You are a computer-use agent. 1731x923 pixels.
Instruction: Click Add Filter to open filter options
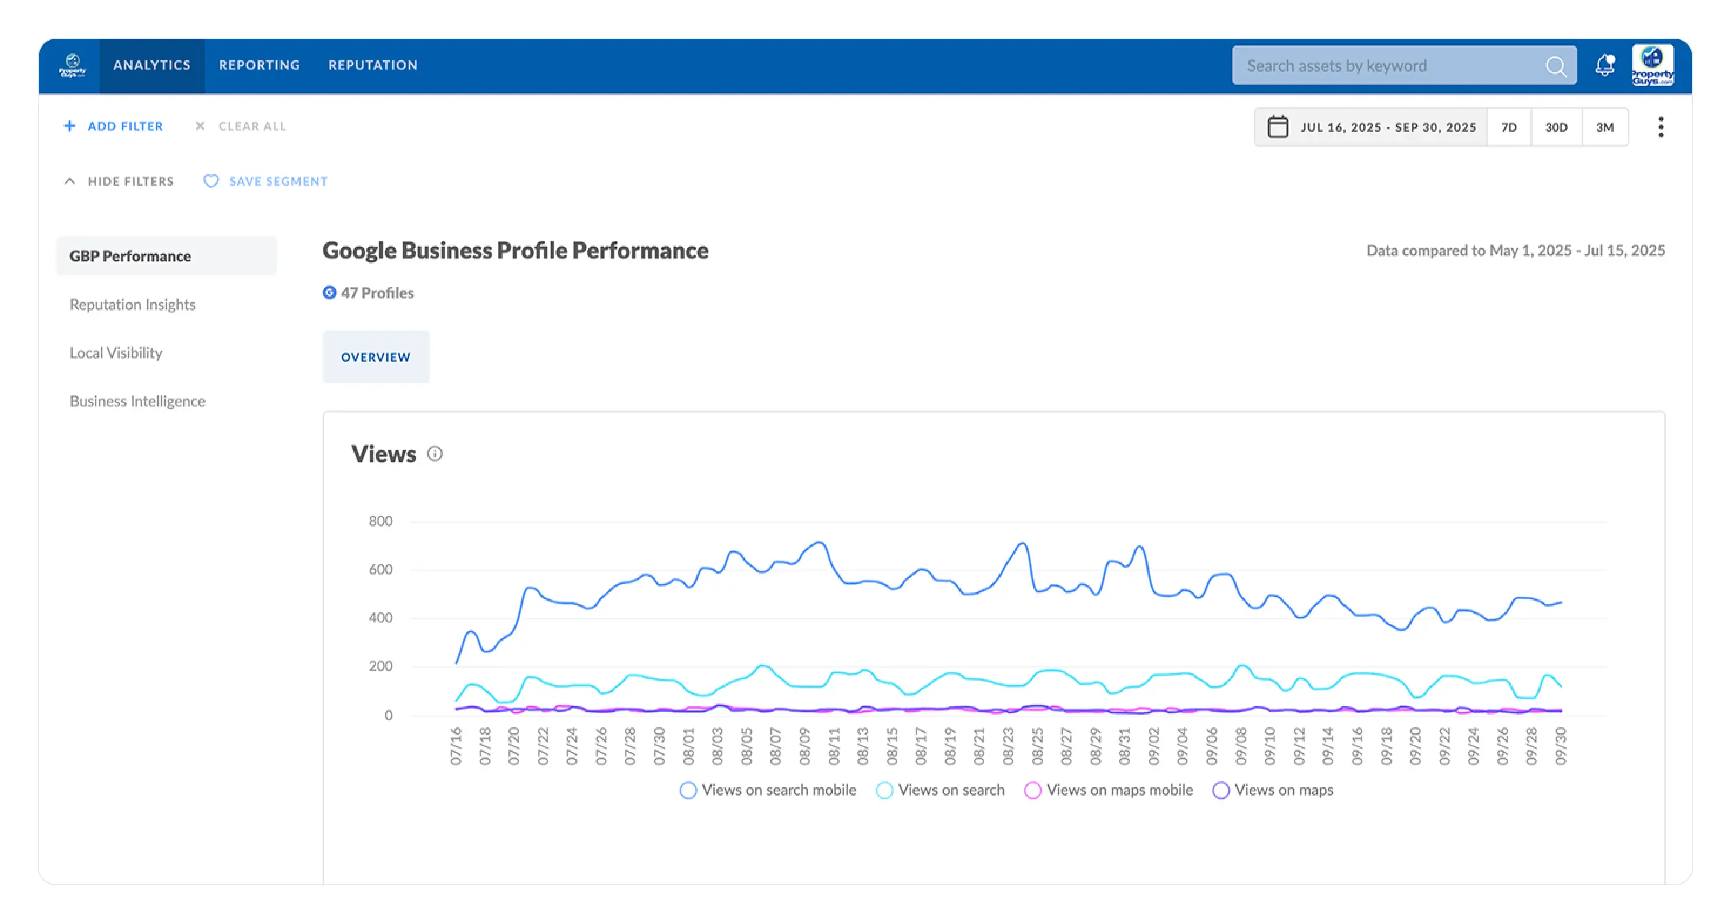pos(113,126)
